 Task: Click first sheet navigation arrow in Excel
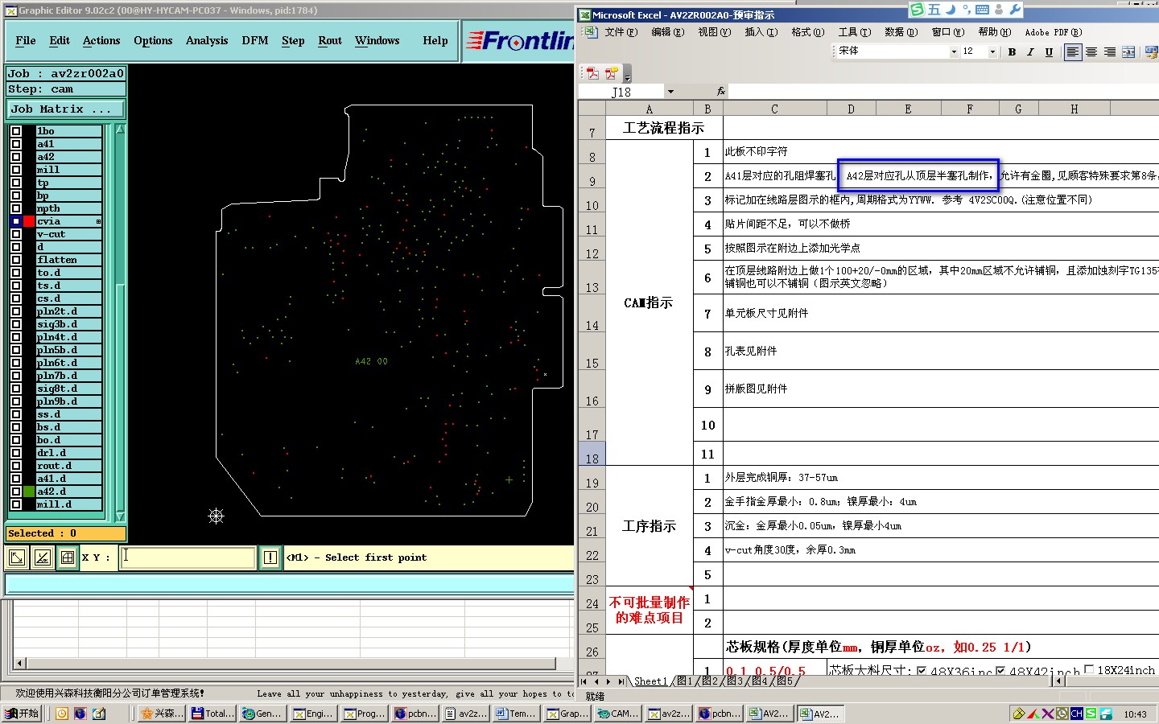click(x=584, y=681)
